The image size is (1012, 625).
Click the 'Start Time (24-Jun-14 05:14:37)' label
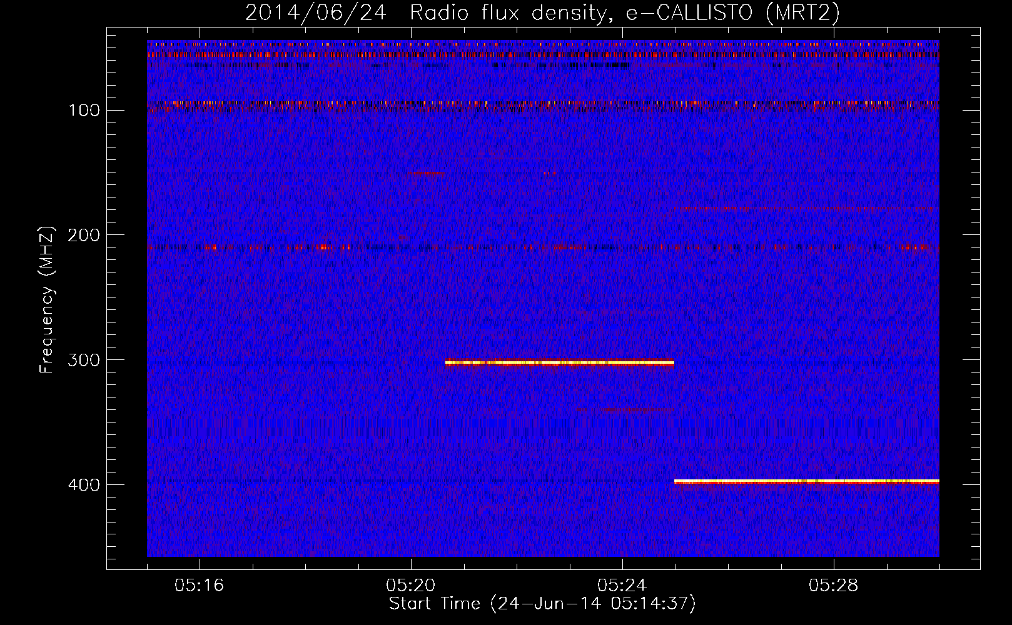click(542, 604)
